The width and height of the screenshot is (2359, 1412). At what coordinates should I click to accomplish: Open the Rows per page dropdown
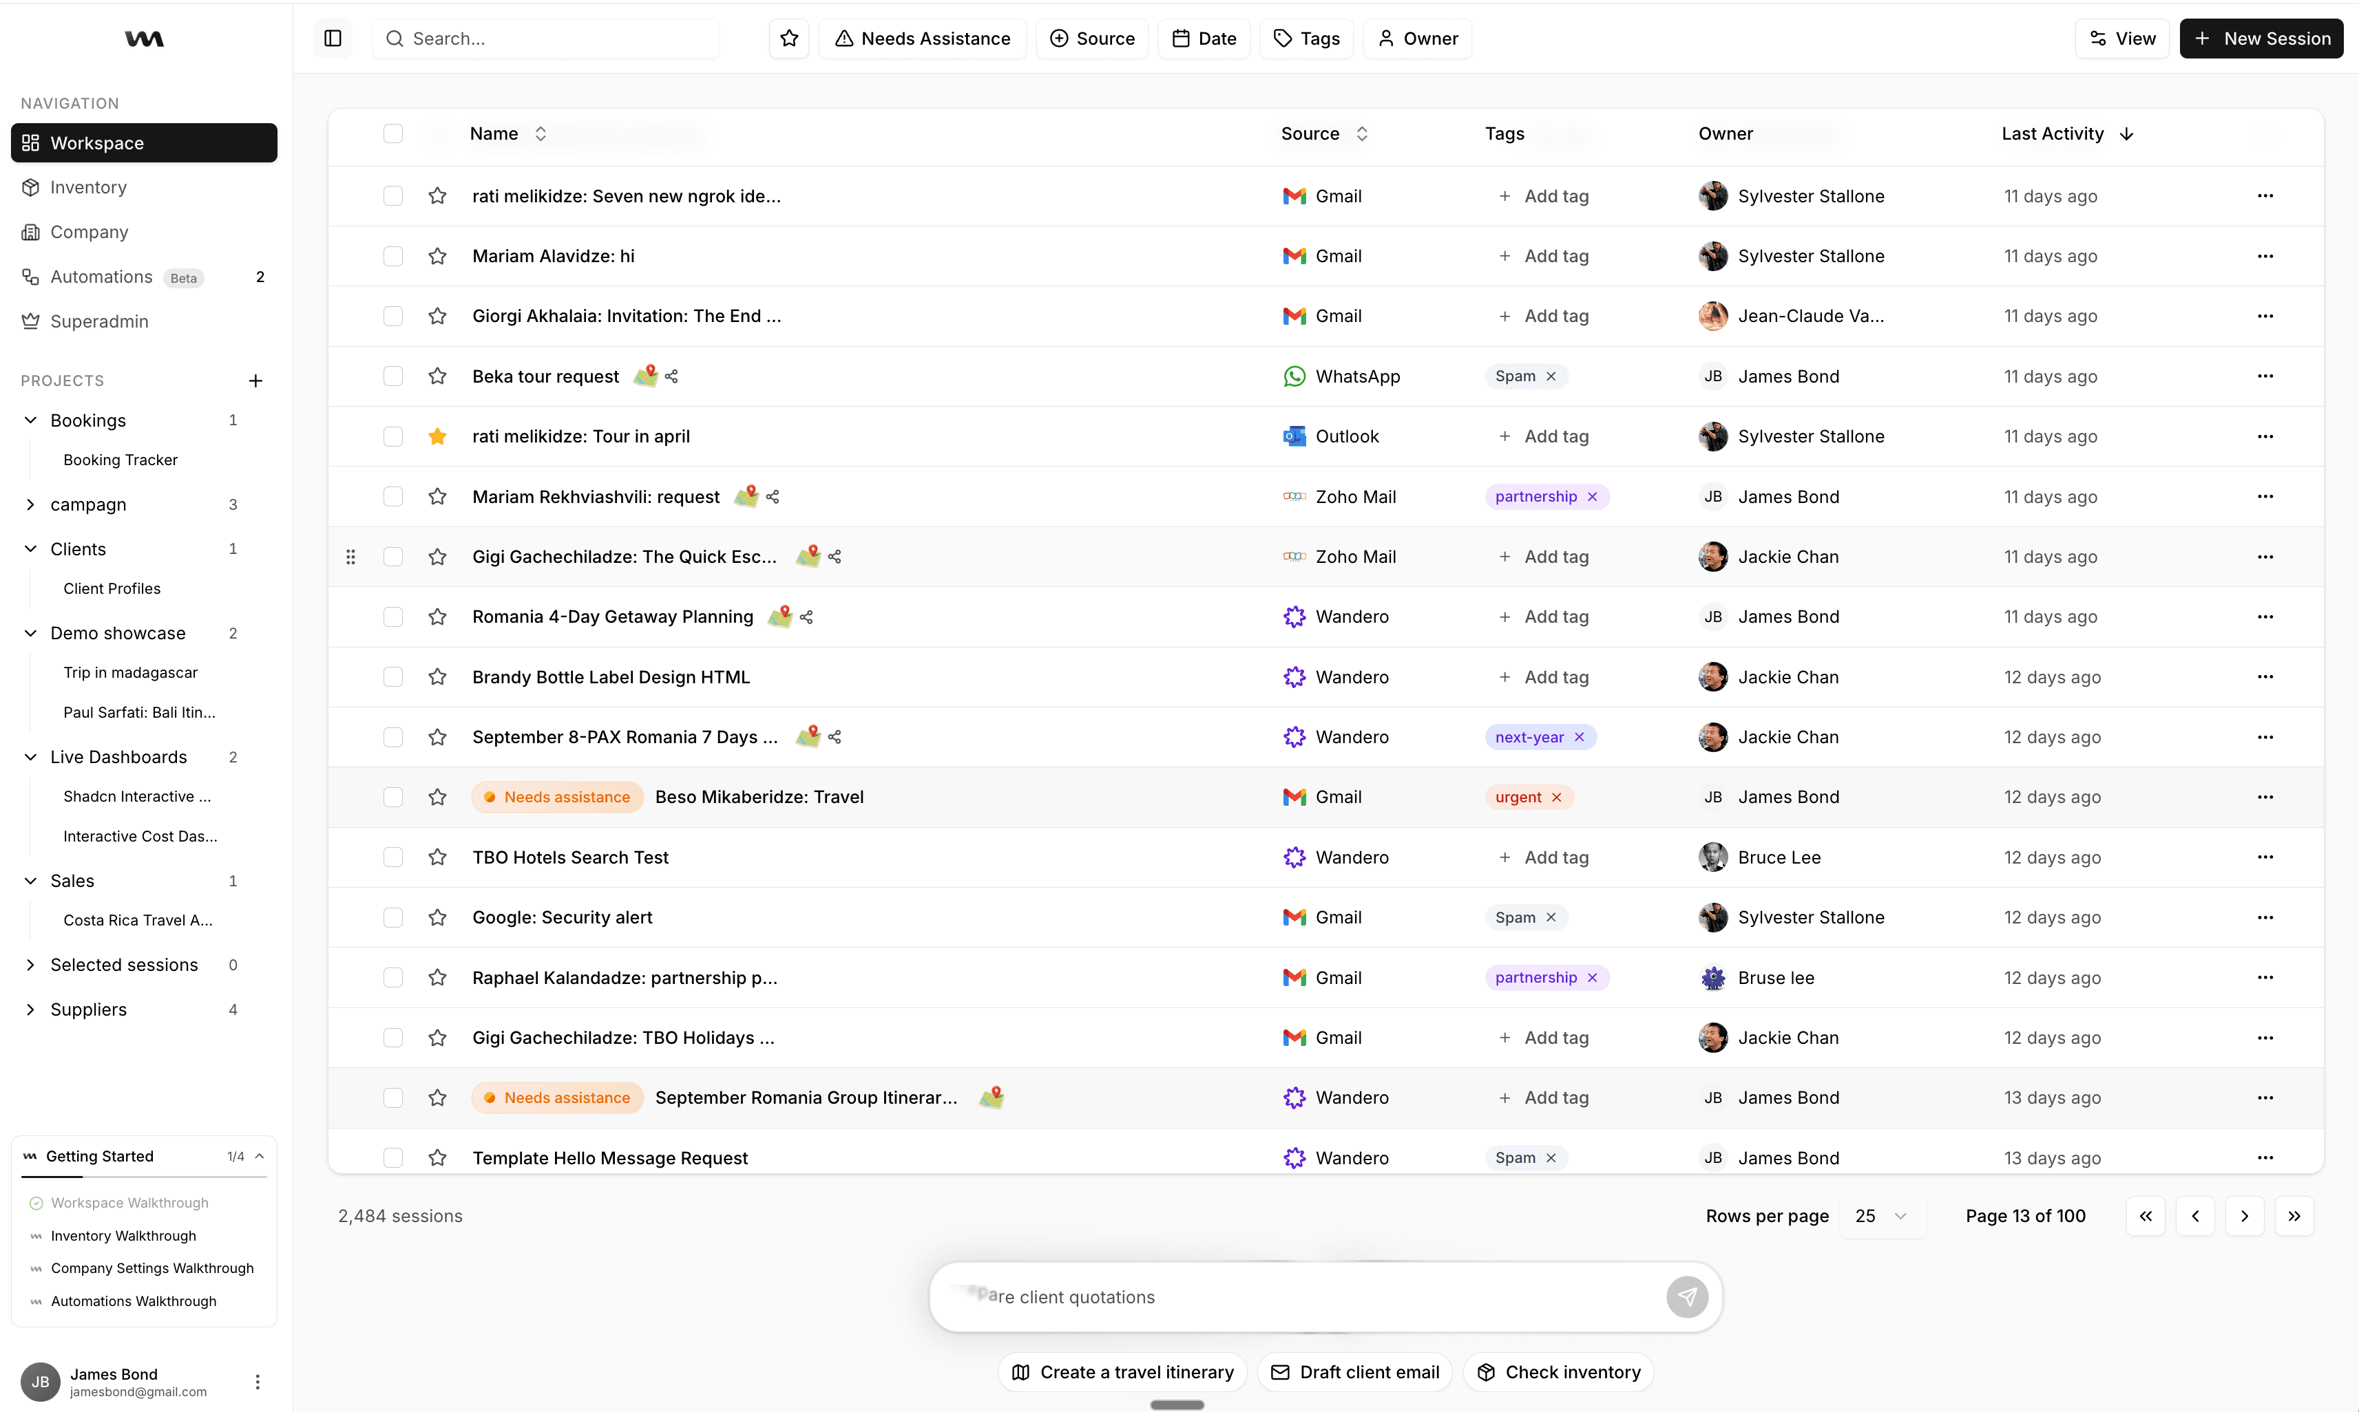point(1881,1215)
